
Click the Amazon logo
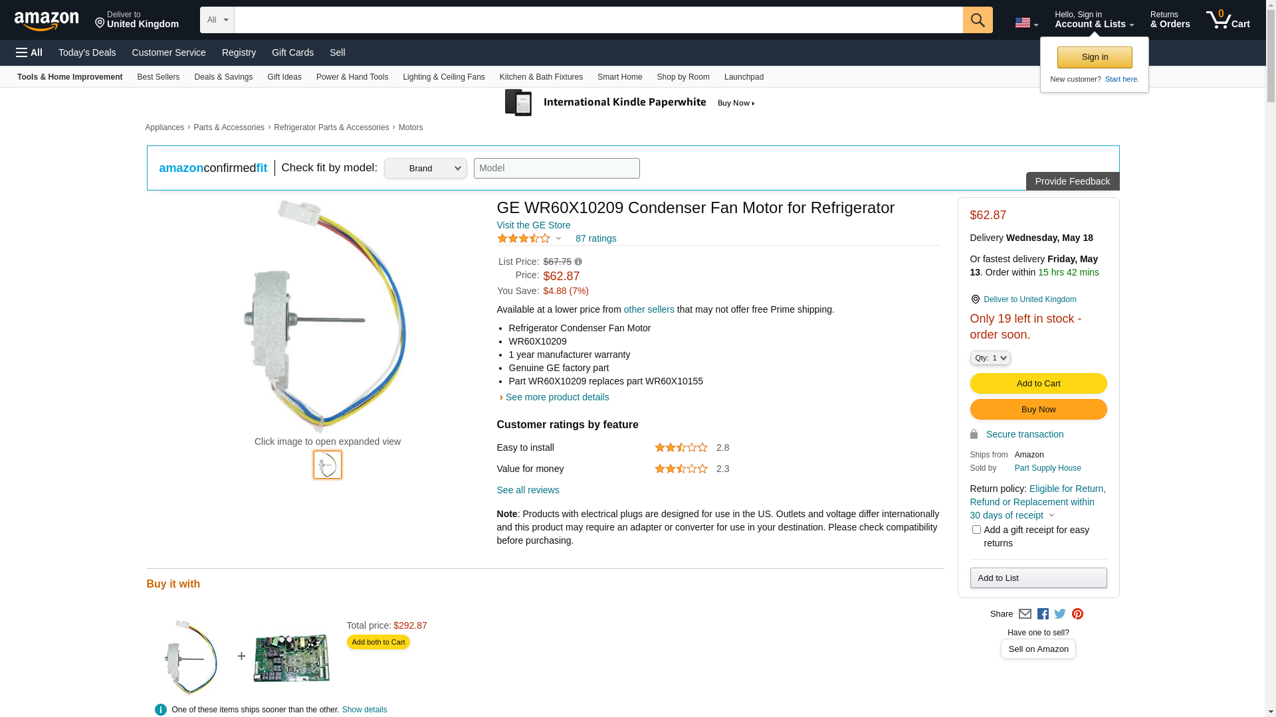pyautogui.click(x=47, y=21)
